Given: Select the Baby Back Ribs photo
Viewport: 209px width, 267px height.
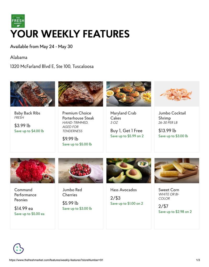Looking at the screenshot, I should pos(33,94).
